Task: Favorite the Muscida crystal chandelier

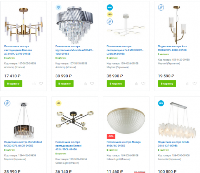Action: point(92,83)
